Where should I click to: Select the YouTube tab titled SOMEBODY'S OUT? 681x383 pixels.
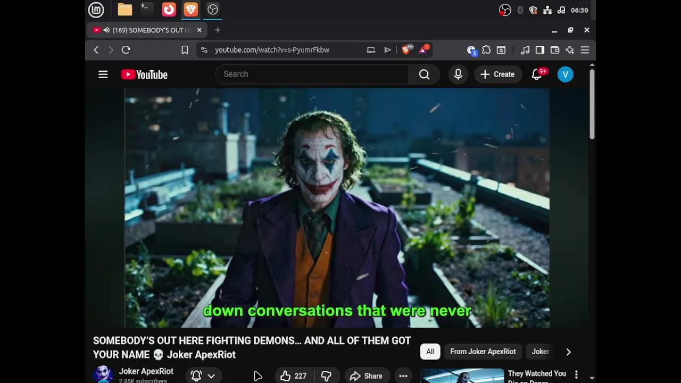click(146, 30)
